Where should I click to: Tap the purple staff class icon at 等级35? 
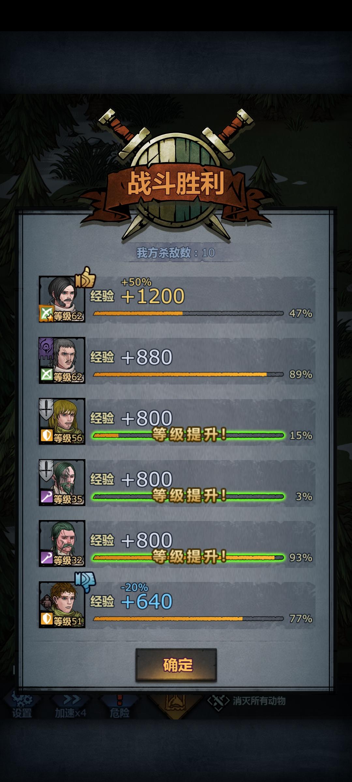click(x=47, y=497)
